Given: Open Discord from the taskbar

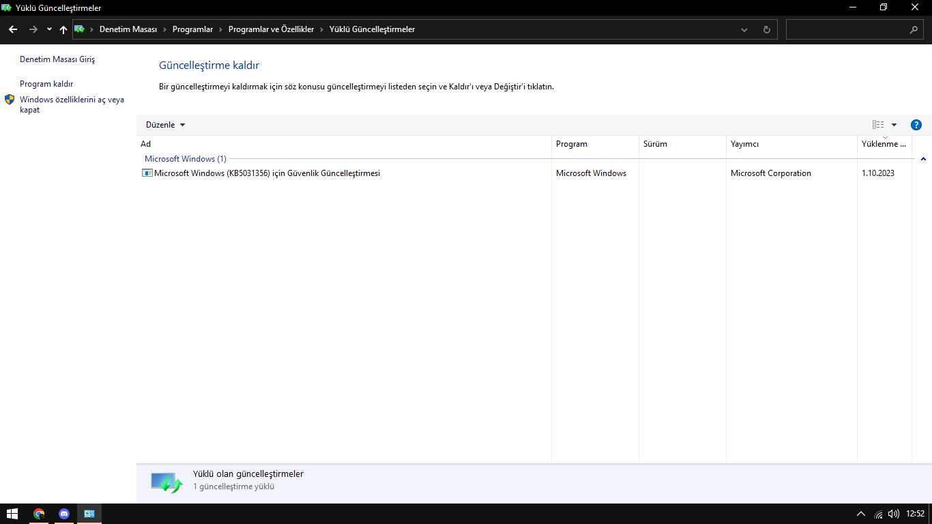Looking at the screenshot, I should [x=64, y=514].
